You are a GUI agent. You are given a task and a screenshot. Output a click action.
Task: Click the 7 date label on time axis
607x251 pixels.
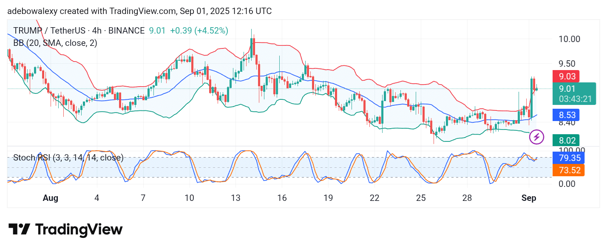point(143,198)
